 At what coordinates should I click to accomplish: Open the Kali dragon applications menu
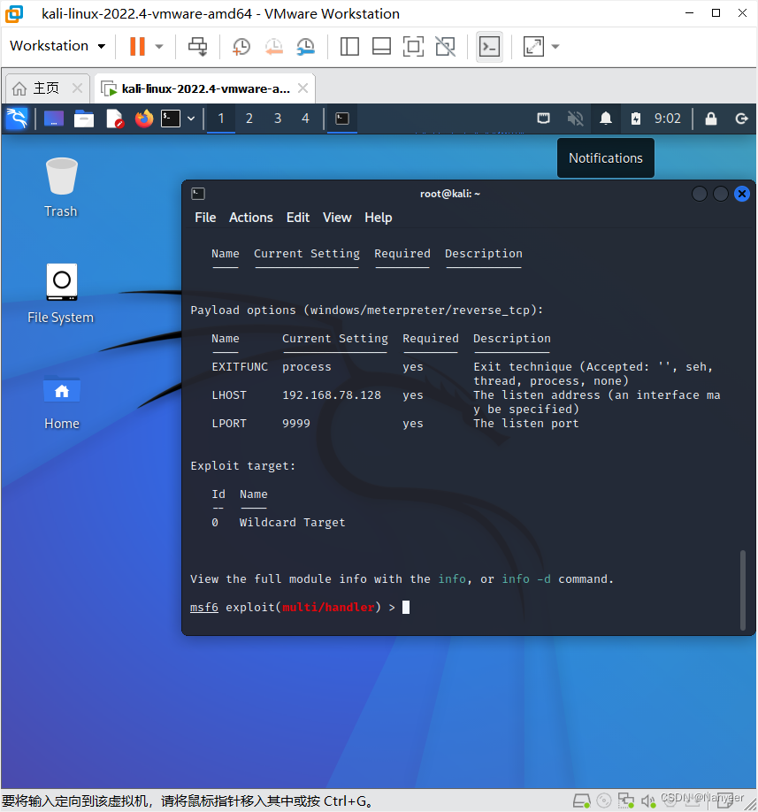point(17,119)
